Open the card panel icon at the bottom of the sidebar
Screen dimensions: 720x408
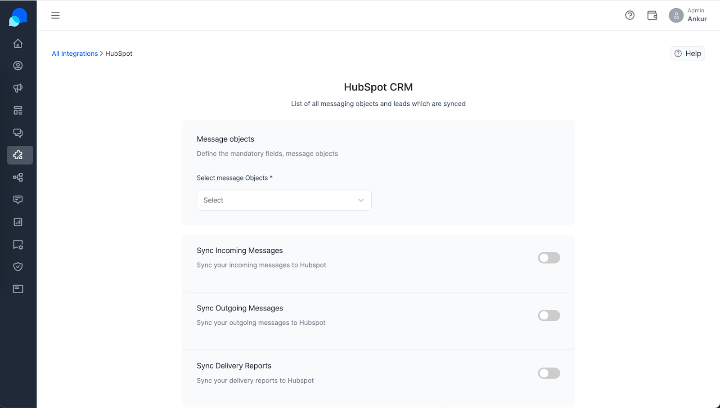tap(18, 289)
